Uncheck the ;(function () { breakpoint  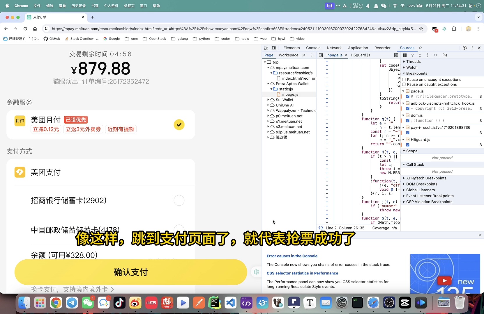(x=408, y=121)
